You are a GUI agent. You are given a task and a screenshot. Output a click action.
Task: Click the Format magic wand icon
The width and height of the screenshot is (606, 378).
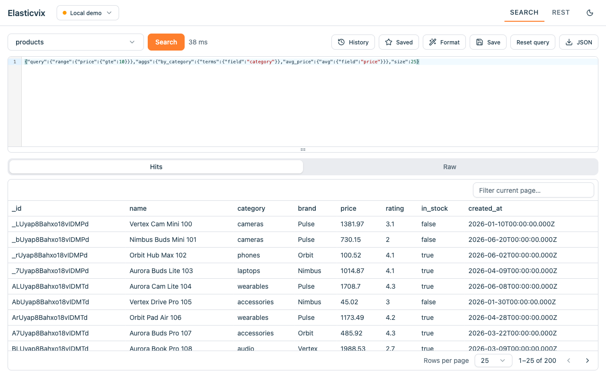click(433, 42)
